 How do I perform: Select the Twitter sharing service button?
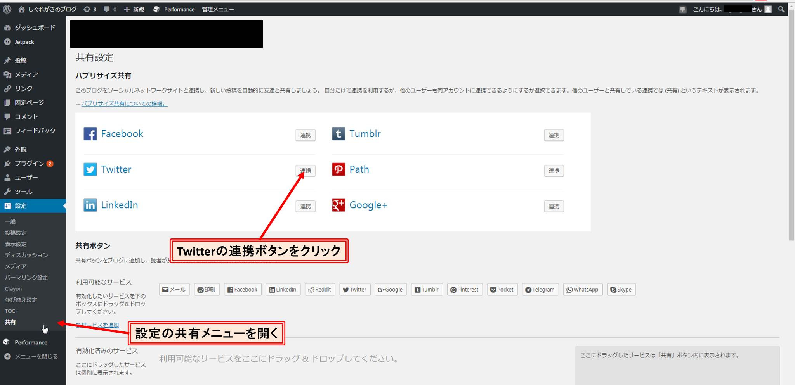(x=355, y=290)
